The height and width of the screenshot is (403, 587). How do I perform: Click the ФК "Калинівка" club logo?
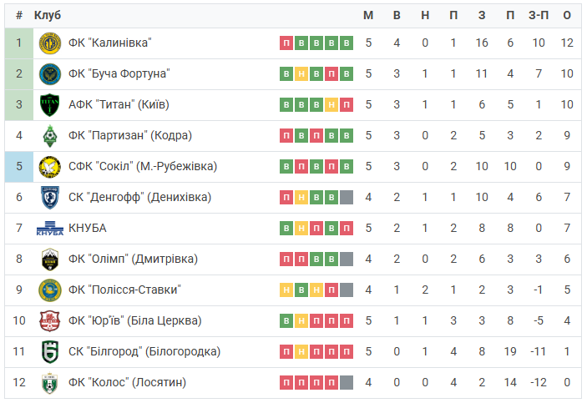[50, 43]
